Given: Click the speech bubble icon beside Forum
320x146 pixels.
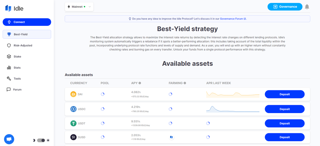Looking at the screenshot, I should click(9, 89).
